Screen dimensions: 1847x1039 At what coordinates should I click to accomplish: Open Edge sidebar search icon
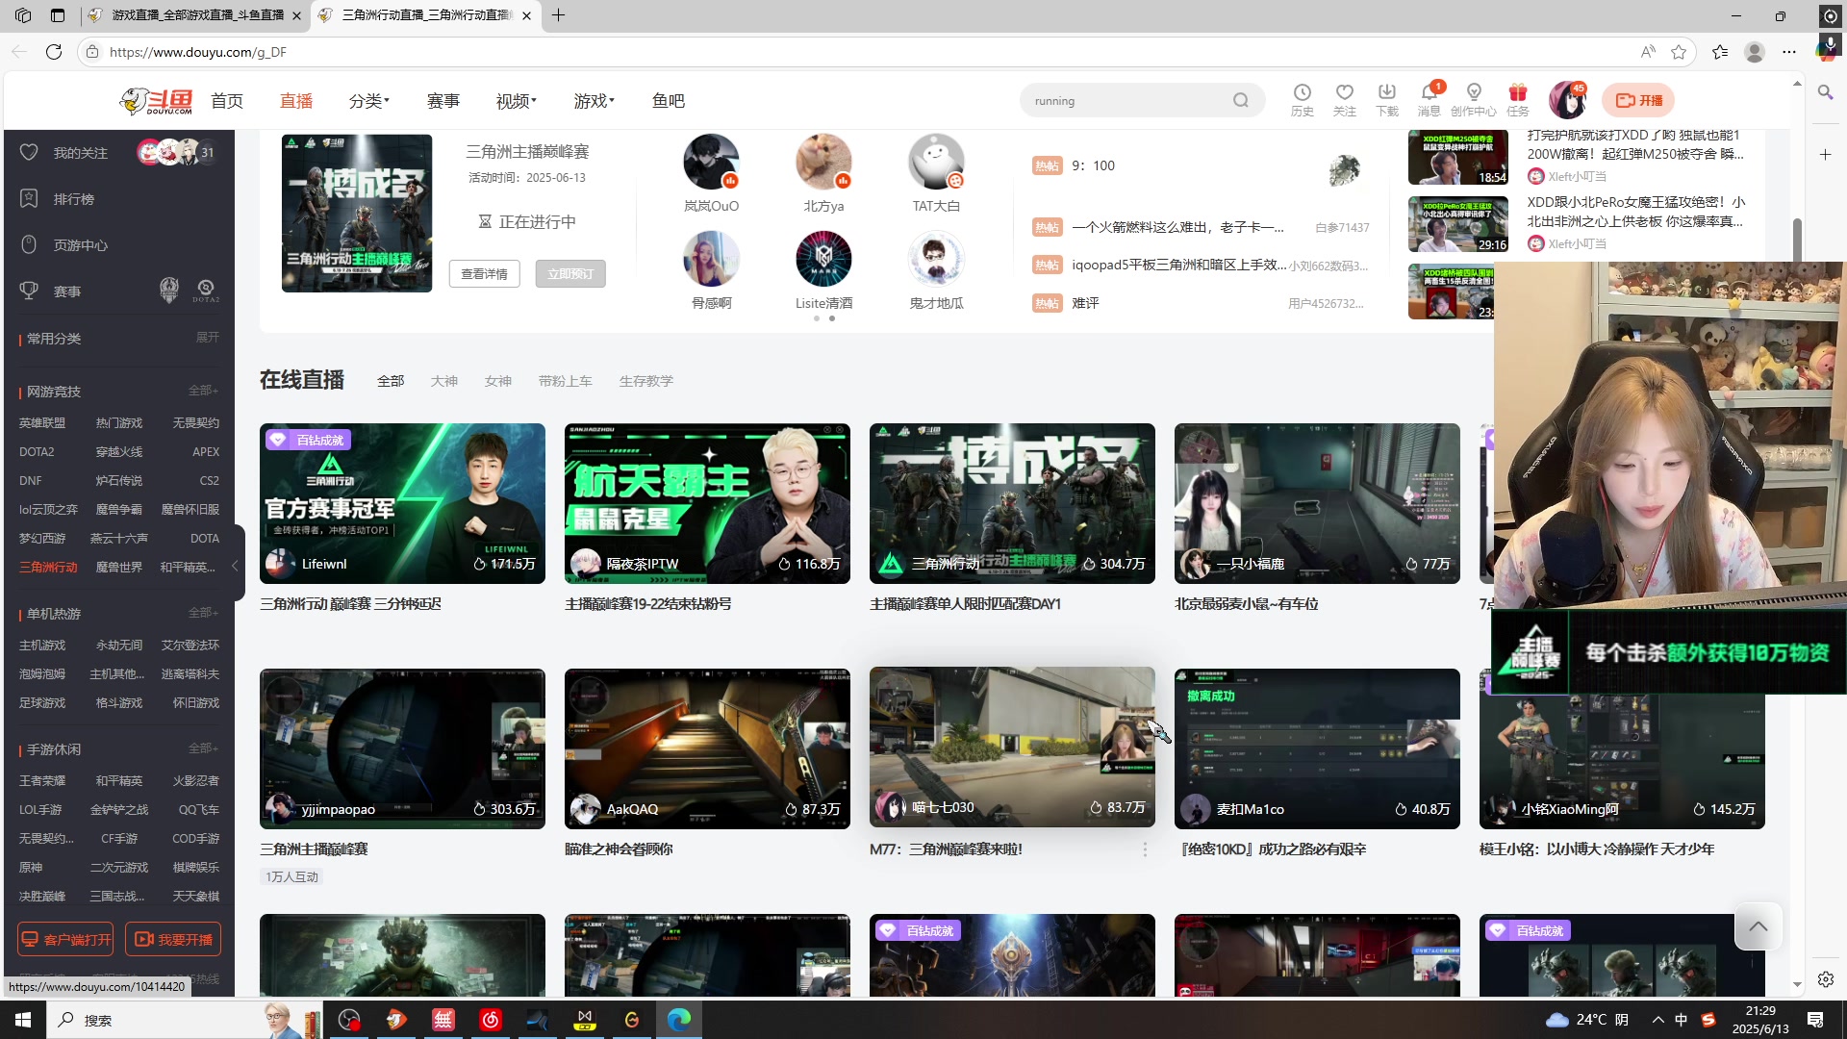(1825, 93)
